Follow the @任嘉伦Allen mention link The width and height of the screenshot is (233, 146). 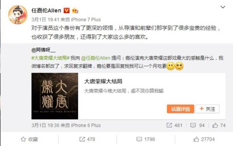point(96,58)
